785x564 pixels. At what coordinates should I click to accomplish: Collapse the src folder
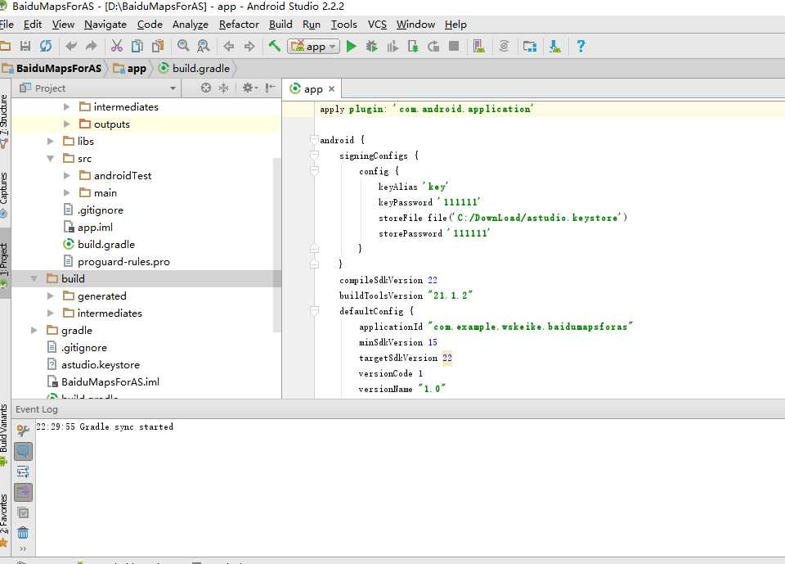(50, 159)
